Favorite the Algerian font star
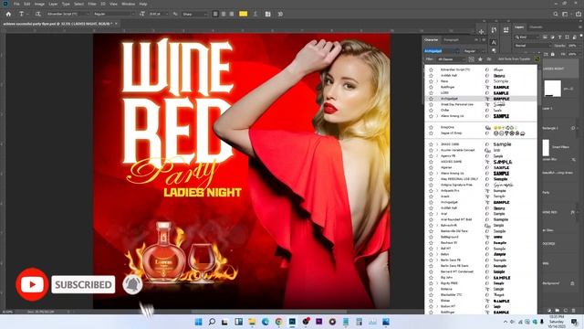Image resolution: width=584 pixels, height=329 pixels. 431,167
